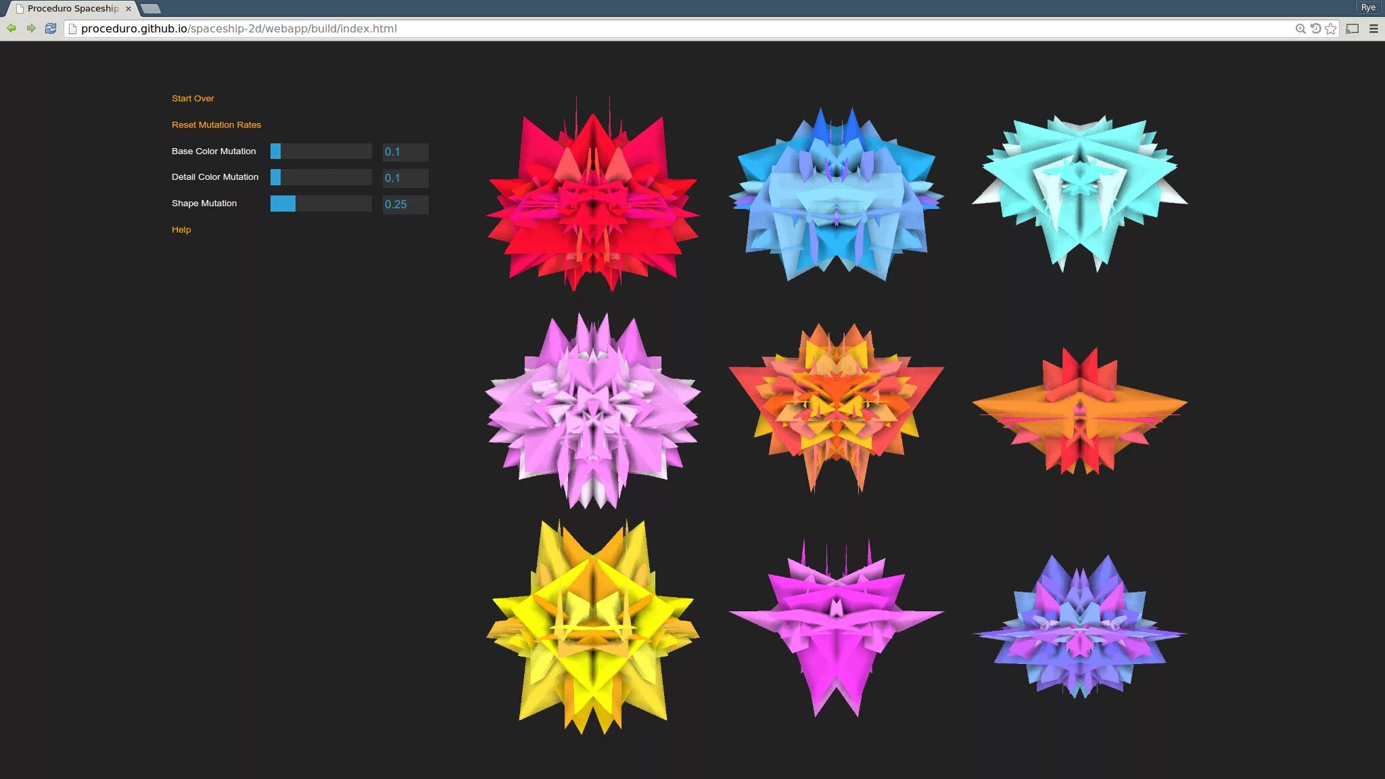
Task: Choose the orange flat winged spaceship
Action: pyautogui.click(x=1079, y=410)
